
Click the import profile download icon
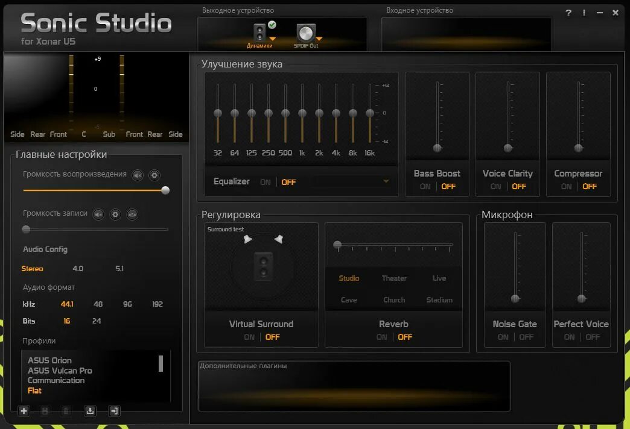tap(90, 410)
